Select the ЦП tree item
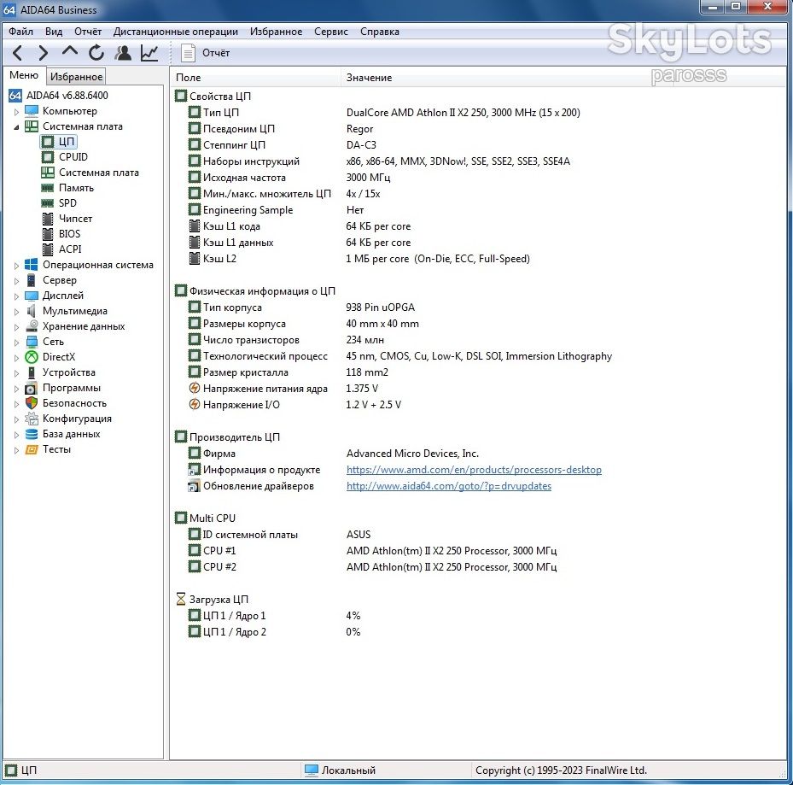Viewport: 793px width, 785px height. (x=67, y=142)
